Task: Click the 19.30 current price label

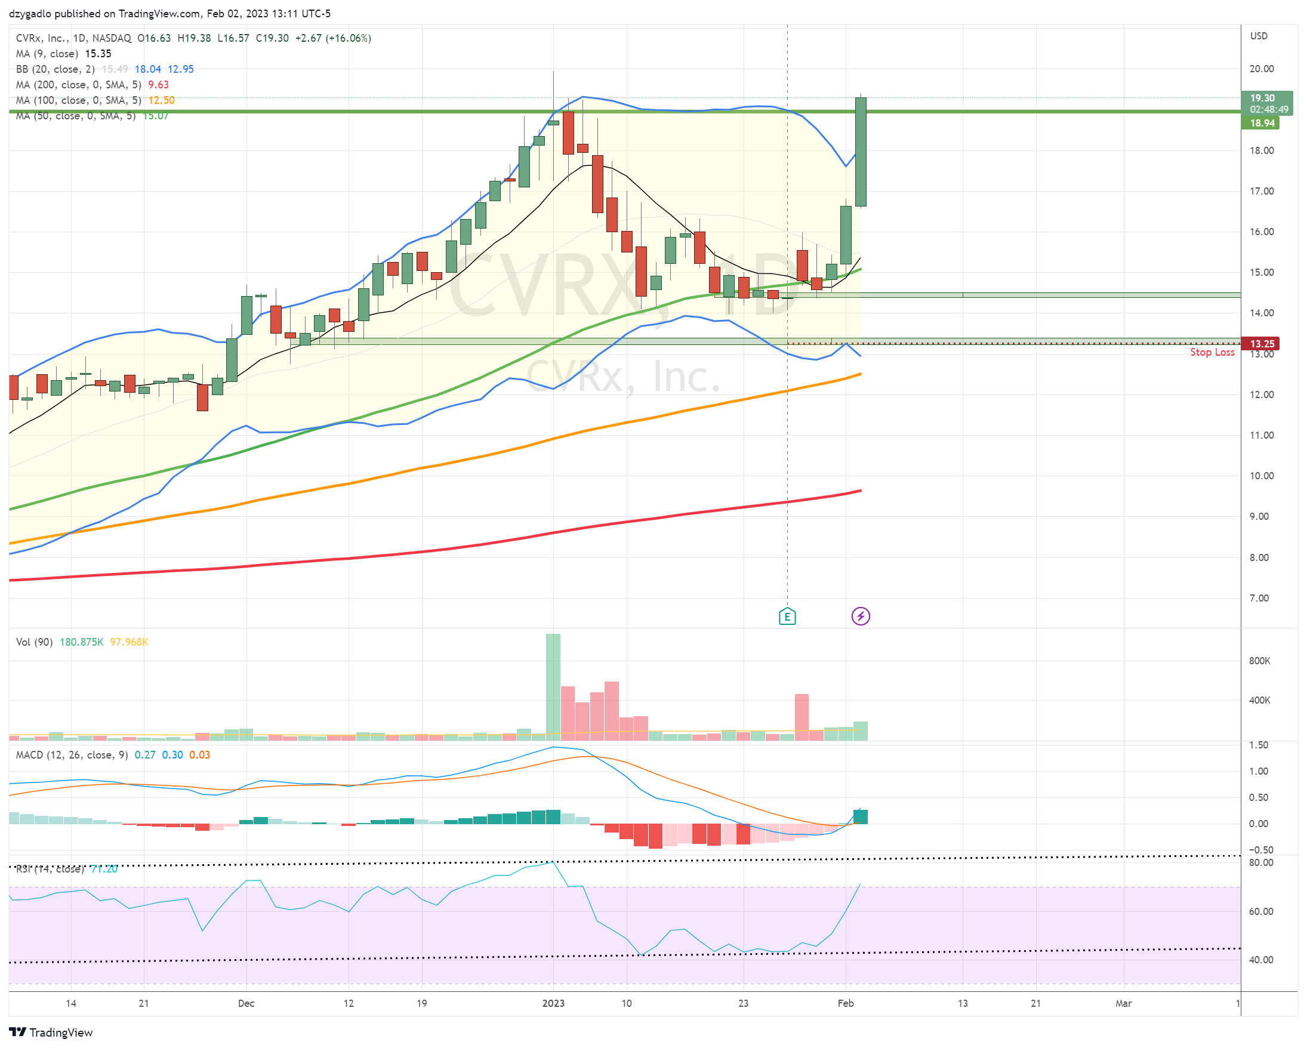Action: point(1262,98)
